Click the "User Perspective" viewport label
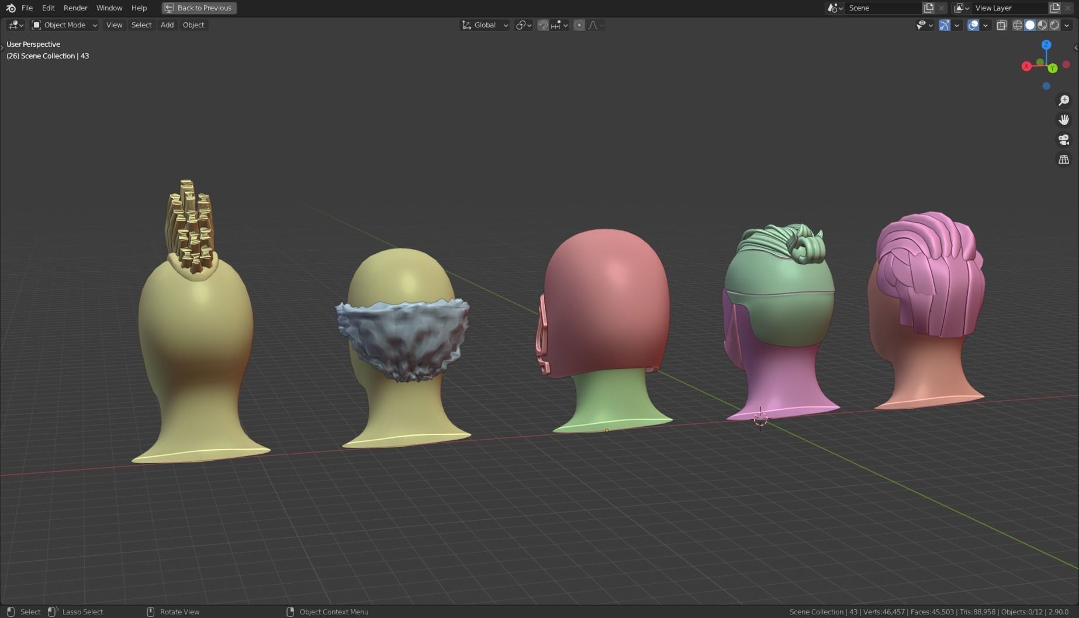The height and width of the screenshot is (618, 1079). coord(33,44)
